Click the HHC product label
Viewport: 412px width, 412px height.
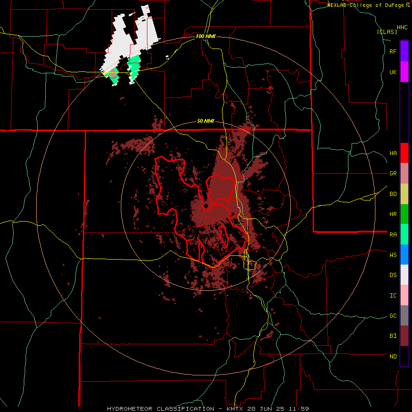[402, 27]
